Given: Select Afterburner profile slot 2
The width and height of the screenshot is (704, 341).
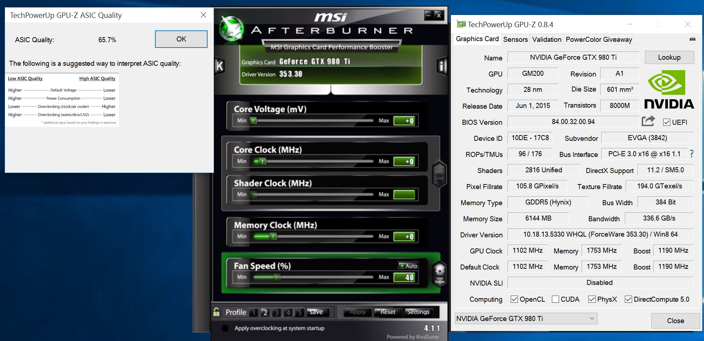Looking at the screenshot, I should point(265,312).
